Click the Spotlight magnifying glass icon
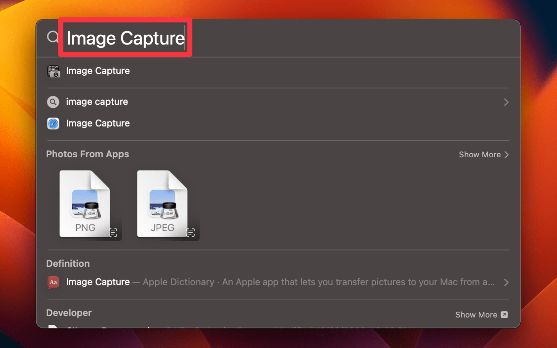This screenshot has width=557, height=348. pos(53,37)
